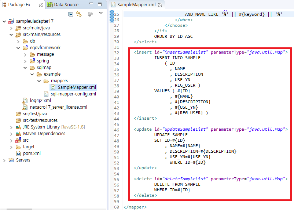The height and width of the screenshot is (210, 294).
Task: Switch to Data Source Explorer tab
Action: [x=64, y=5]
